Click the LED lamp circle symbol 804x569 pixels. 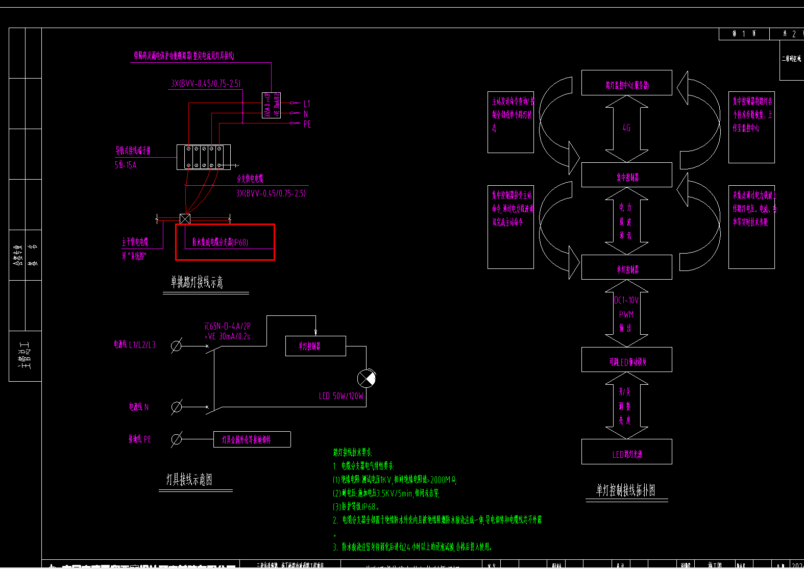pos(367,378)
